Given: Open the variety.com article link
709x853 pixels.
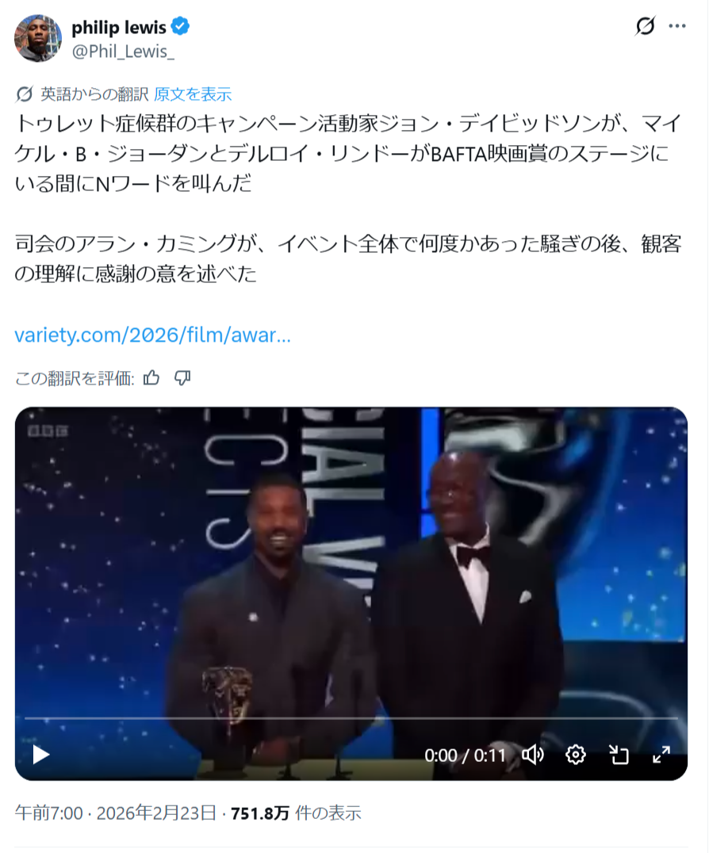Looking at the screenshot, I should 152,335.
